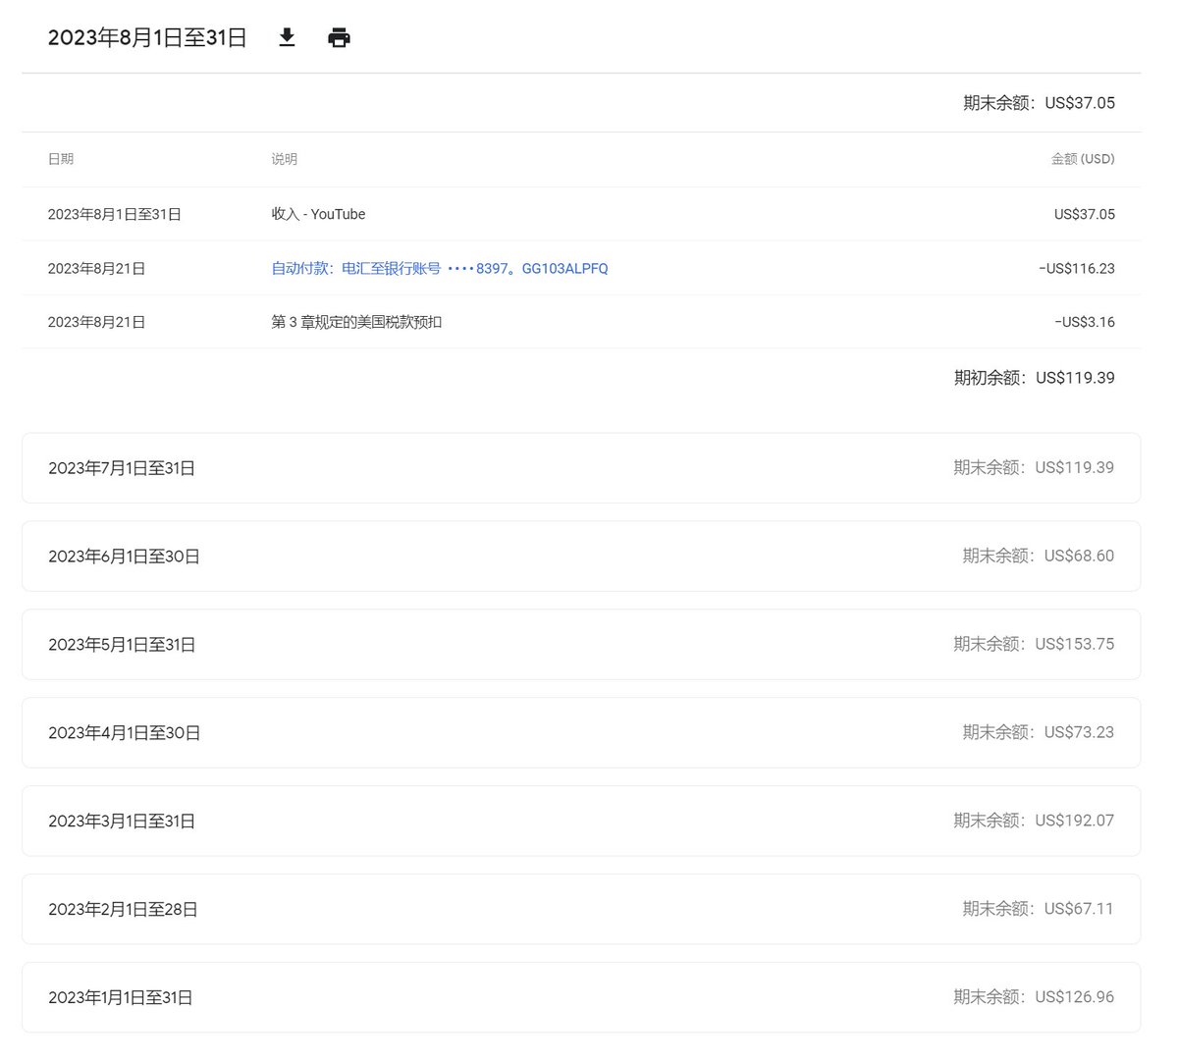Click the -US$3.16 tax withholding amount
The width and height of the screenshot is (1178, 1061).
tap(1084, 322)
